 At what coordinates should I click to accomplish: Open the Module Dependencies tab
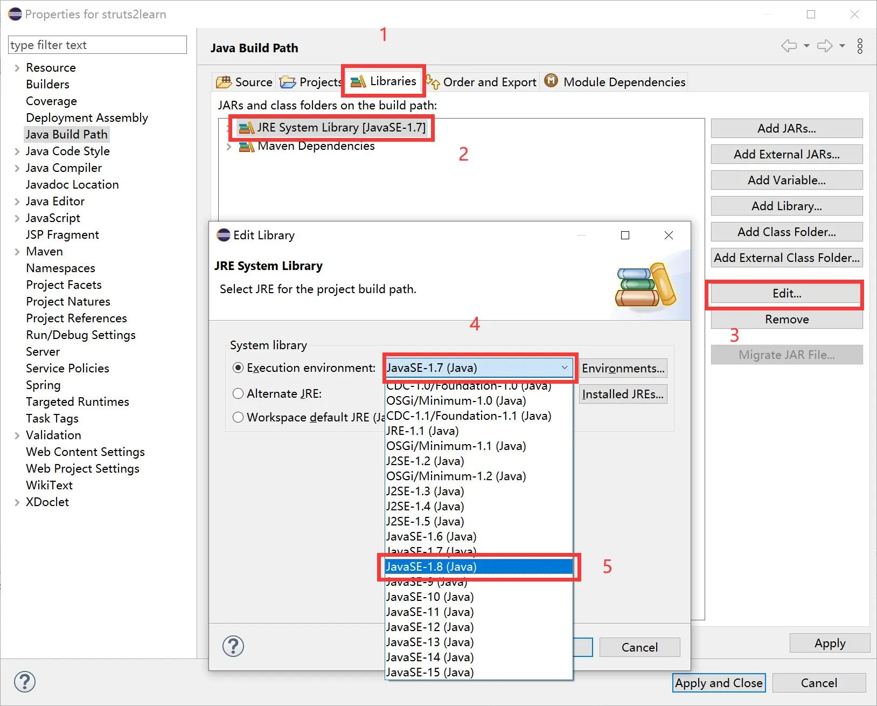(x=615, y=82)
